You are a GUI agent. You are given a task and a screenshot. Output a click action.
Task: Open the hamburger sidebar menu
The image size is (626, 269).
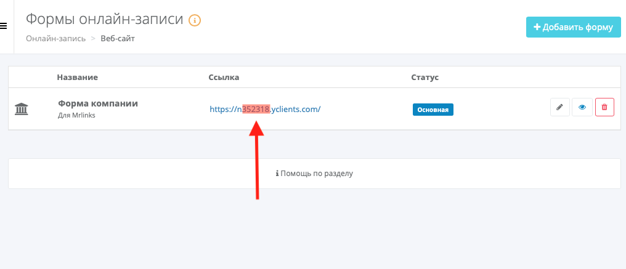click(3, 26)
